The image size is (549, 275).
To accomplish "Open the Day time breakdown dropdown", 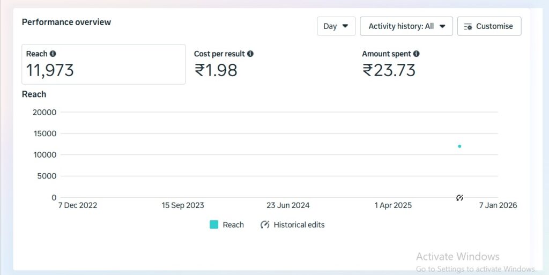I will click(x=336, y=26).
